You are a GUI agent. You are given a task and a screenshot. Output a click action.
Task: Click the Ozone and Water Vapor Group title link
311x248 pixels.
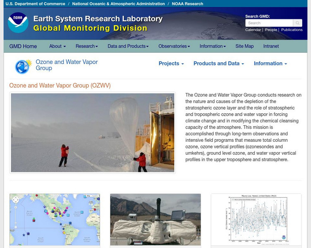point(67,65)
